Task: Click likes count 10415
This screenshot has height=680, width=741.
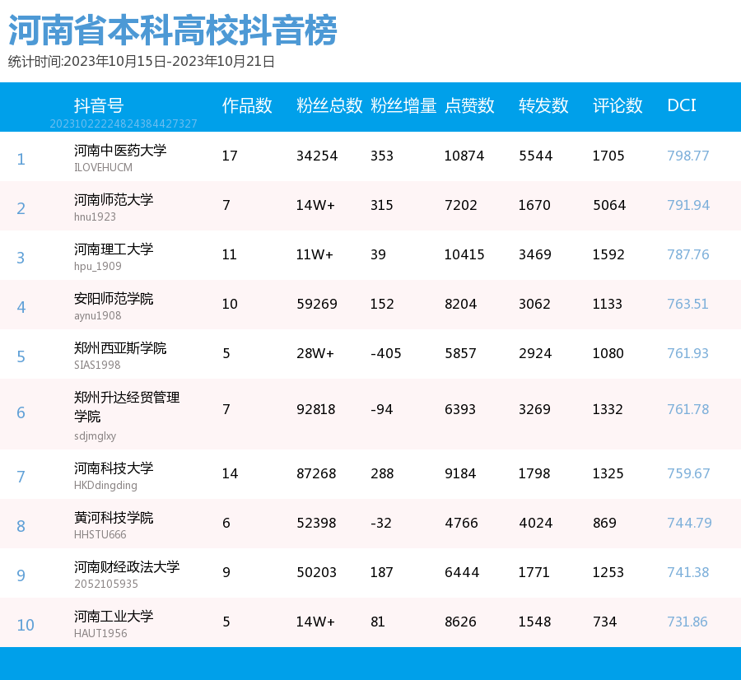Action: coord(464,254)
